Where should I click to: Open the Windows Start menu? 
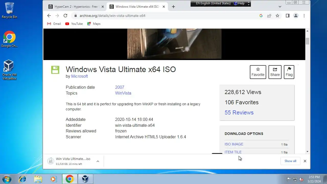[6, 179]
